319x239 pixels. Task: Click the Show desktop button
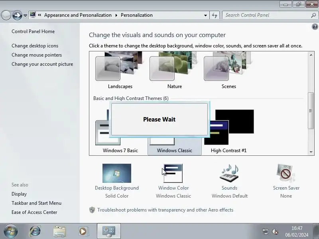click(x=316, y=231)
